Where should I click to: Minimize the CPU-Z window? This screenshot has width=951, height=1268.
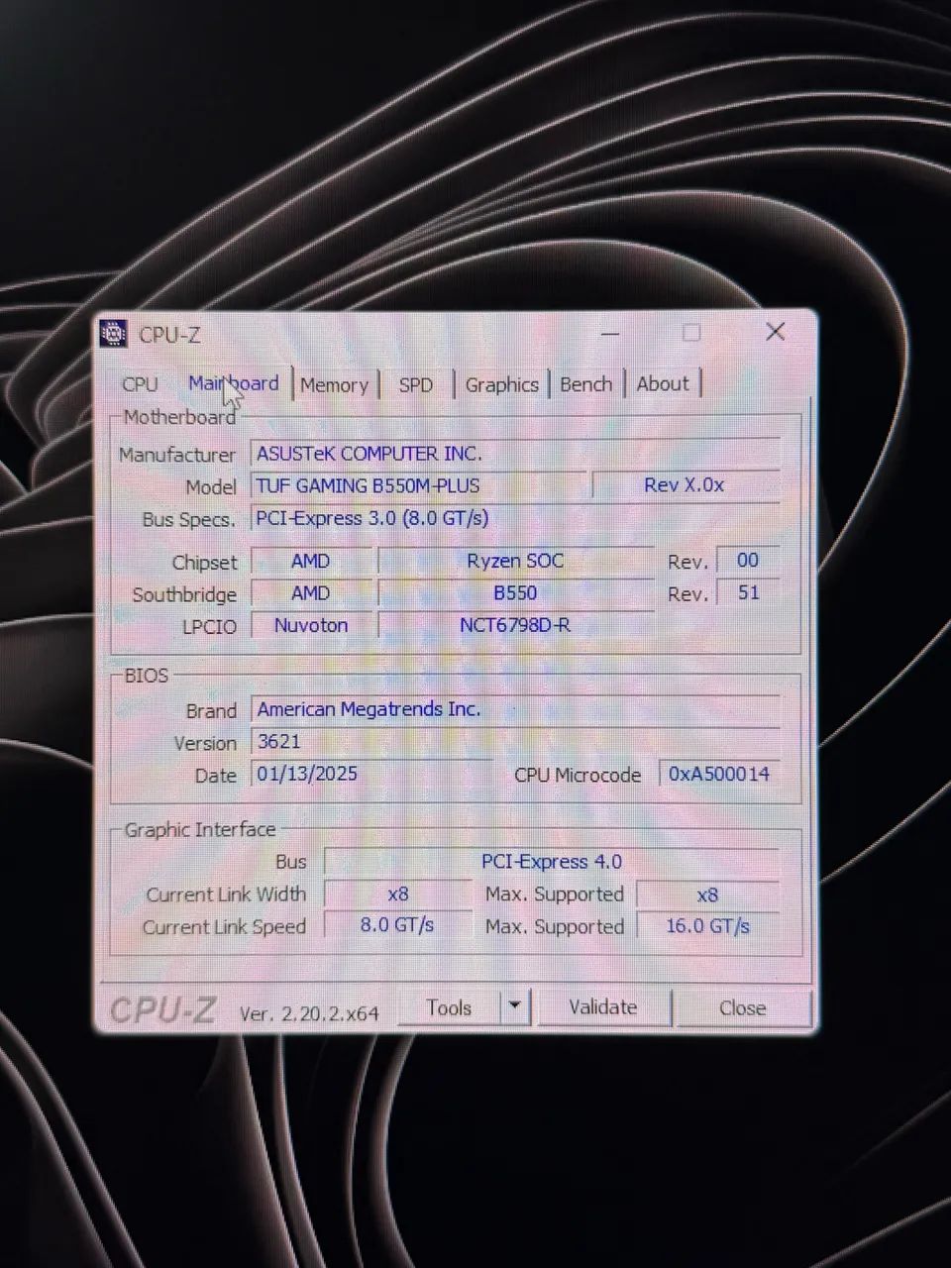pyautogui.click(x=610, y=334)
